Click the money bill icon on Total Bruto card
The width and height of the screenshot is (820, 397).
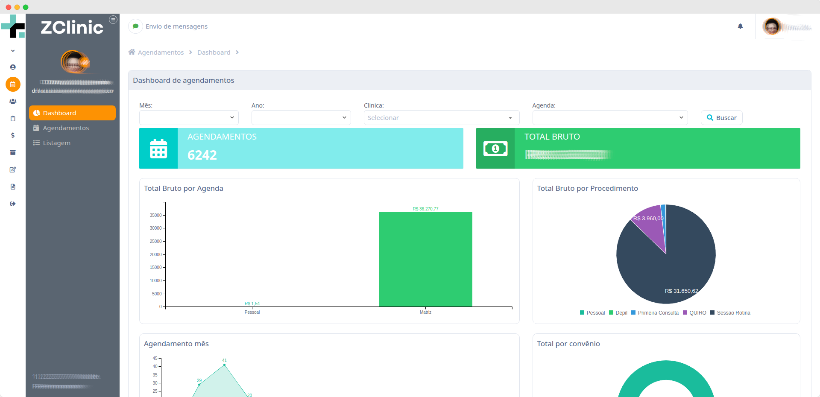pyautogui.click(x=495, y=149)
